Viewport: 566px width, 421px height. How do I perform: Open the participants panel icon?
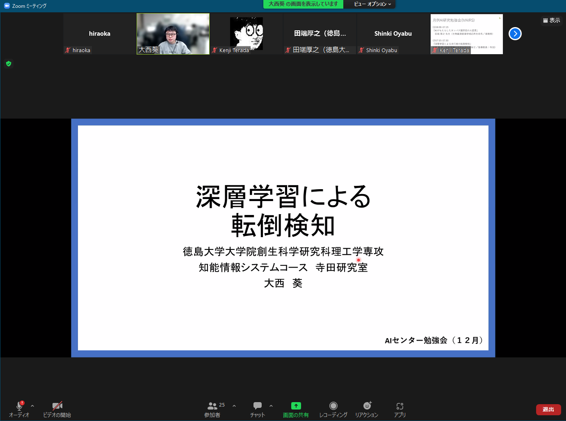pos(212,406)
